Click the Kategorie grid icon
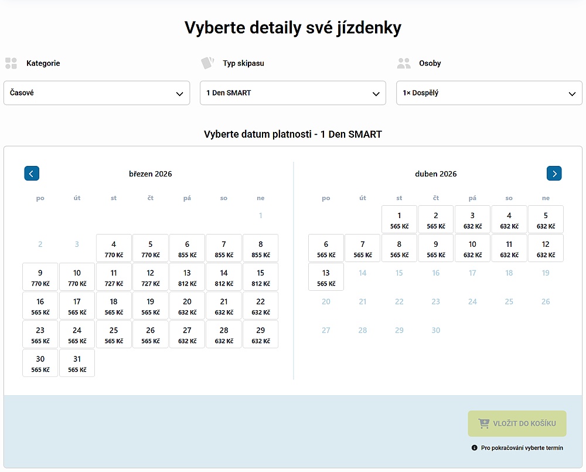This screenshot has height=472, width=586. pos(11,63)
